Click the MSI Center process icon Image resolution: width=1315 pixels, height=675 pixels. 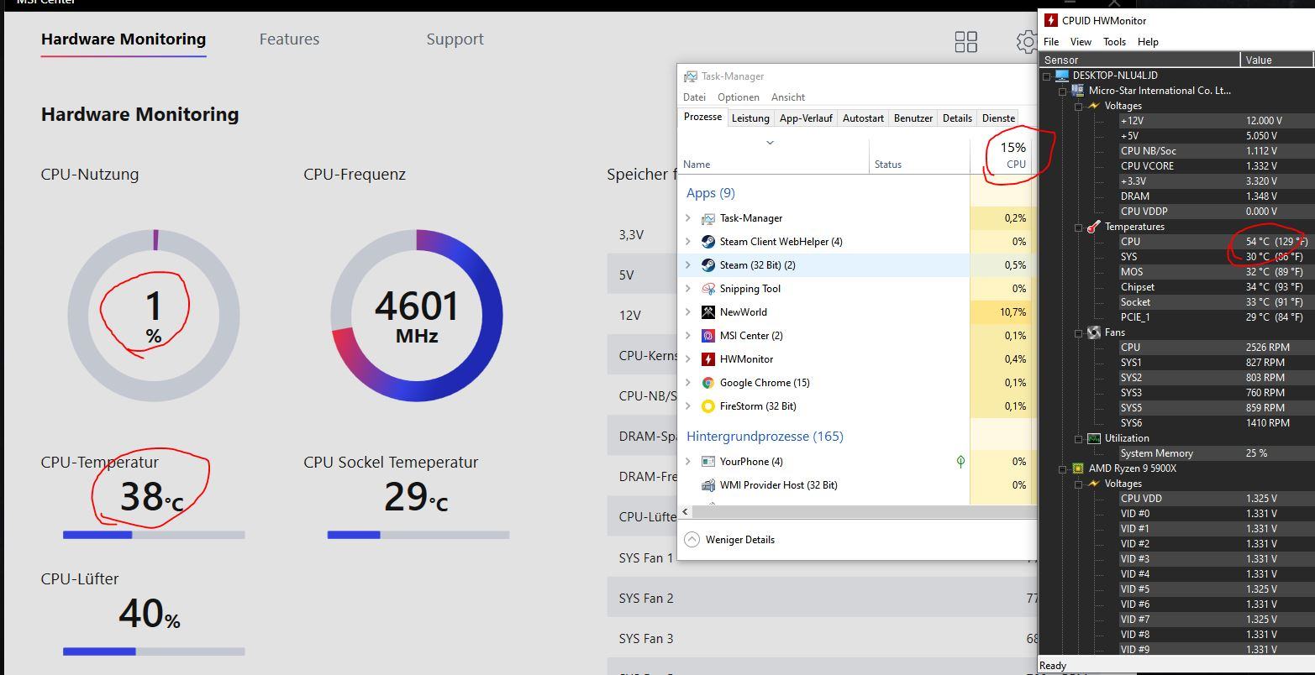tap(707, 336)
